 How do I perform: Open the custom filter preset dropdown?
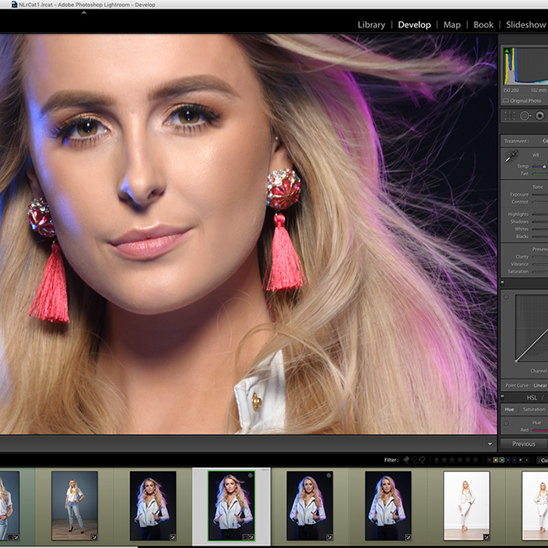pos(543,460)
